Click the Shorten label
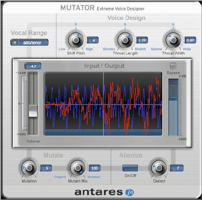 point(109,49)
